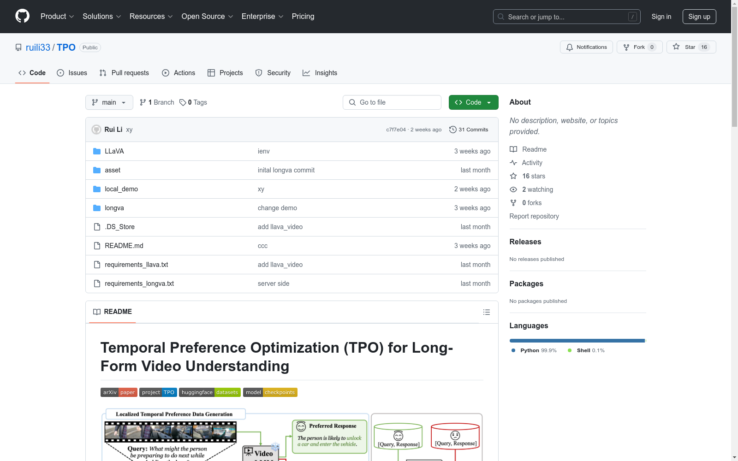
Task: Switch to the Issues tab
Action: coord(72,73)
